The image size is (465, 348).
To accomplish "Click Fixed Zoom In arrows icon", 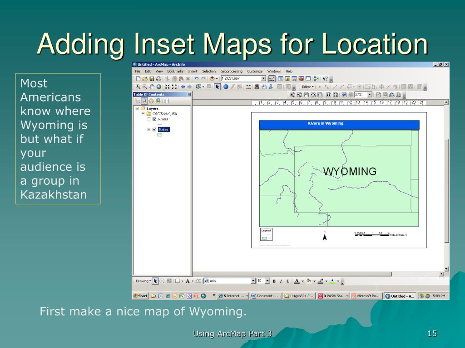I will 167,87.
